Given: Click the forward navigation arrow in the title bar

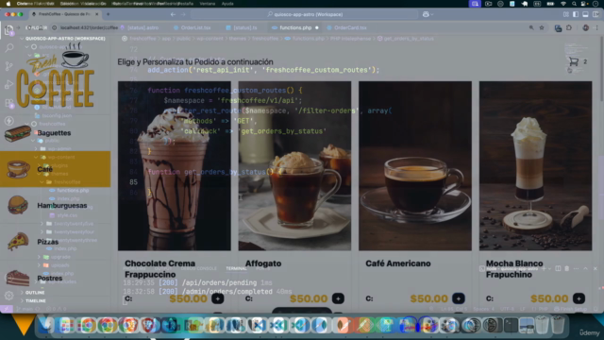Looking at the screenshot, I should [183, 14].
